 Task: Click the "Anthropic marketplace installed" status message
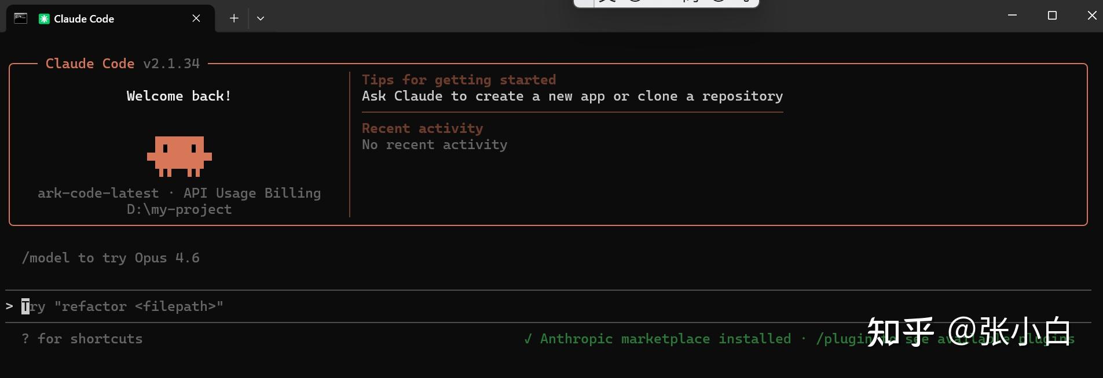pyautogui.click(x=665, y=339)
